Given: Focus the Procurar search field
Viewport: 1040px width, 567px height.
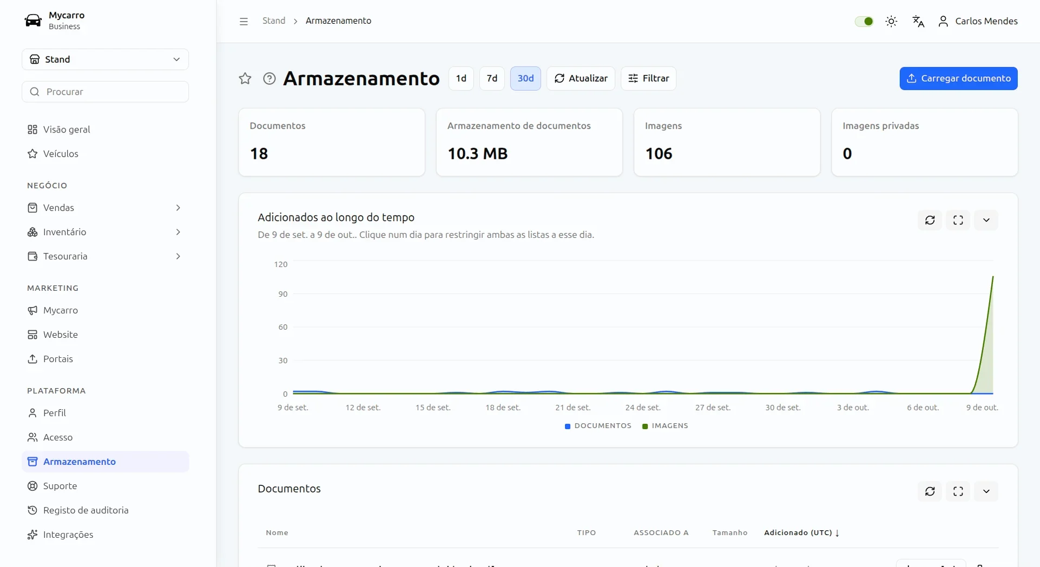Looking at the screenshot, I should coord(106,92).
